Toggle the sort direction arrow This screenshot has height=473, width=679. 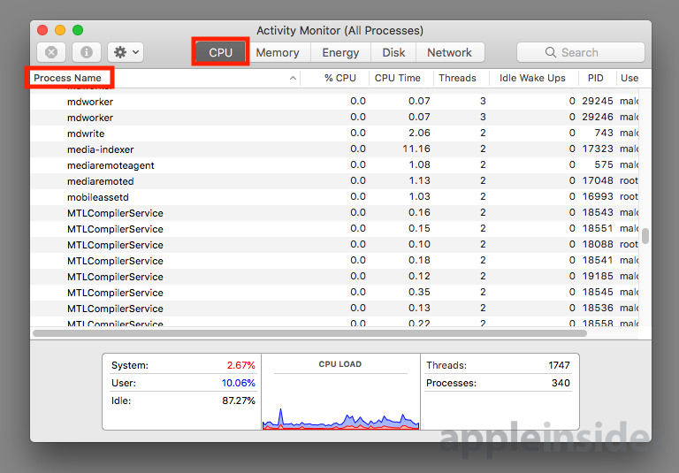point(294,78)
